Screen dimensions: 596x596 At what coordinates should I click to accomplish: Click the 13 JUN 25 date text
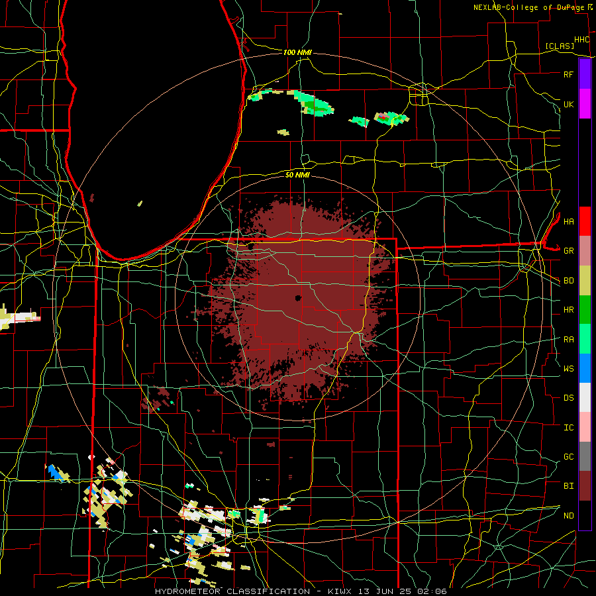[387, 591]
